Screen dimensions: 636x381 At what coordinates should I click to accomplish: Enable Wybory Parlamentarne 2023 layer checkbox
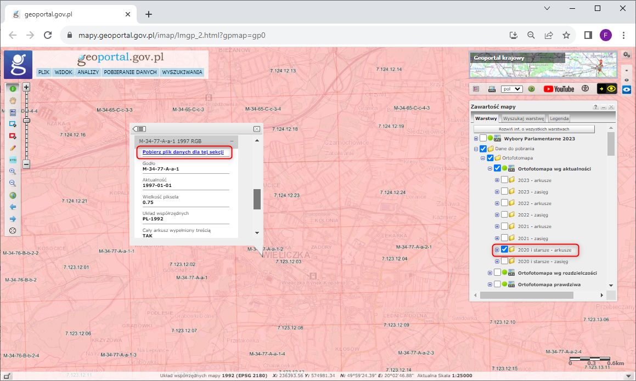point(483,139)
